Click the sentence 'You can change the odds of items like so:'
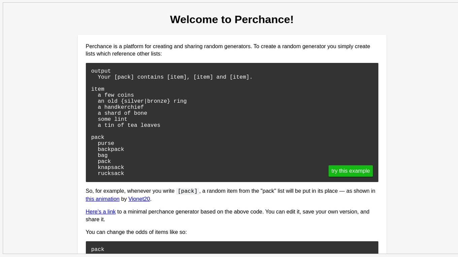 pyautogui.click(x=136, y=232)
